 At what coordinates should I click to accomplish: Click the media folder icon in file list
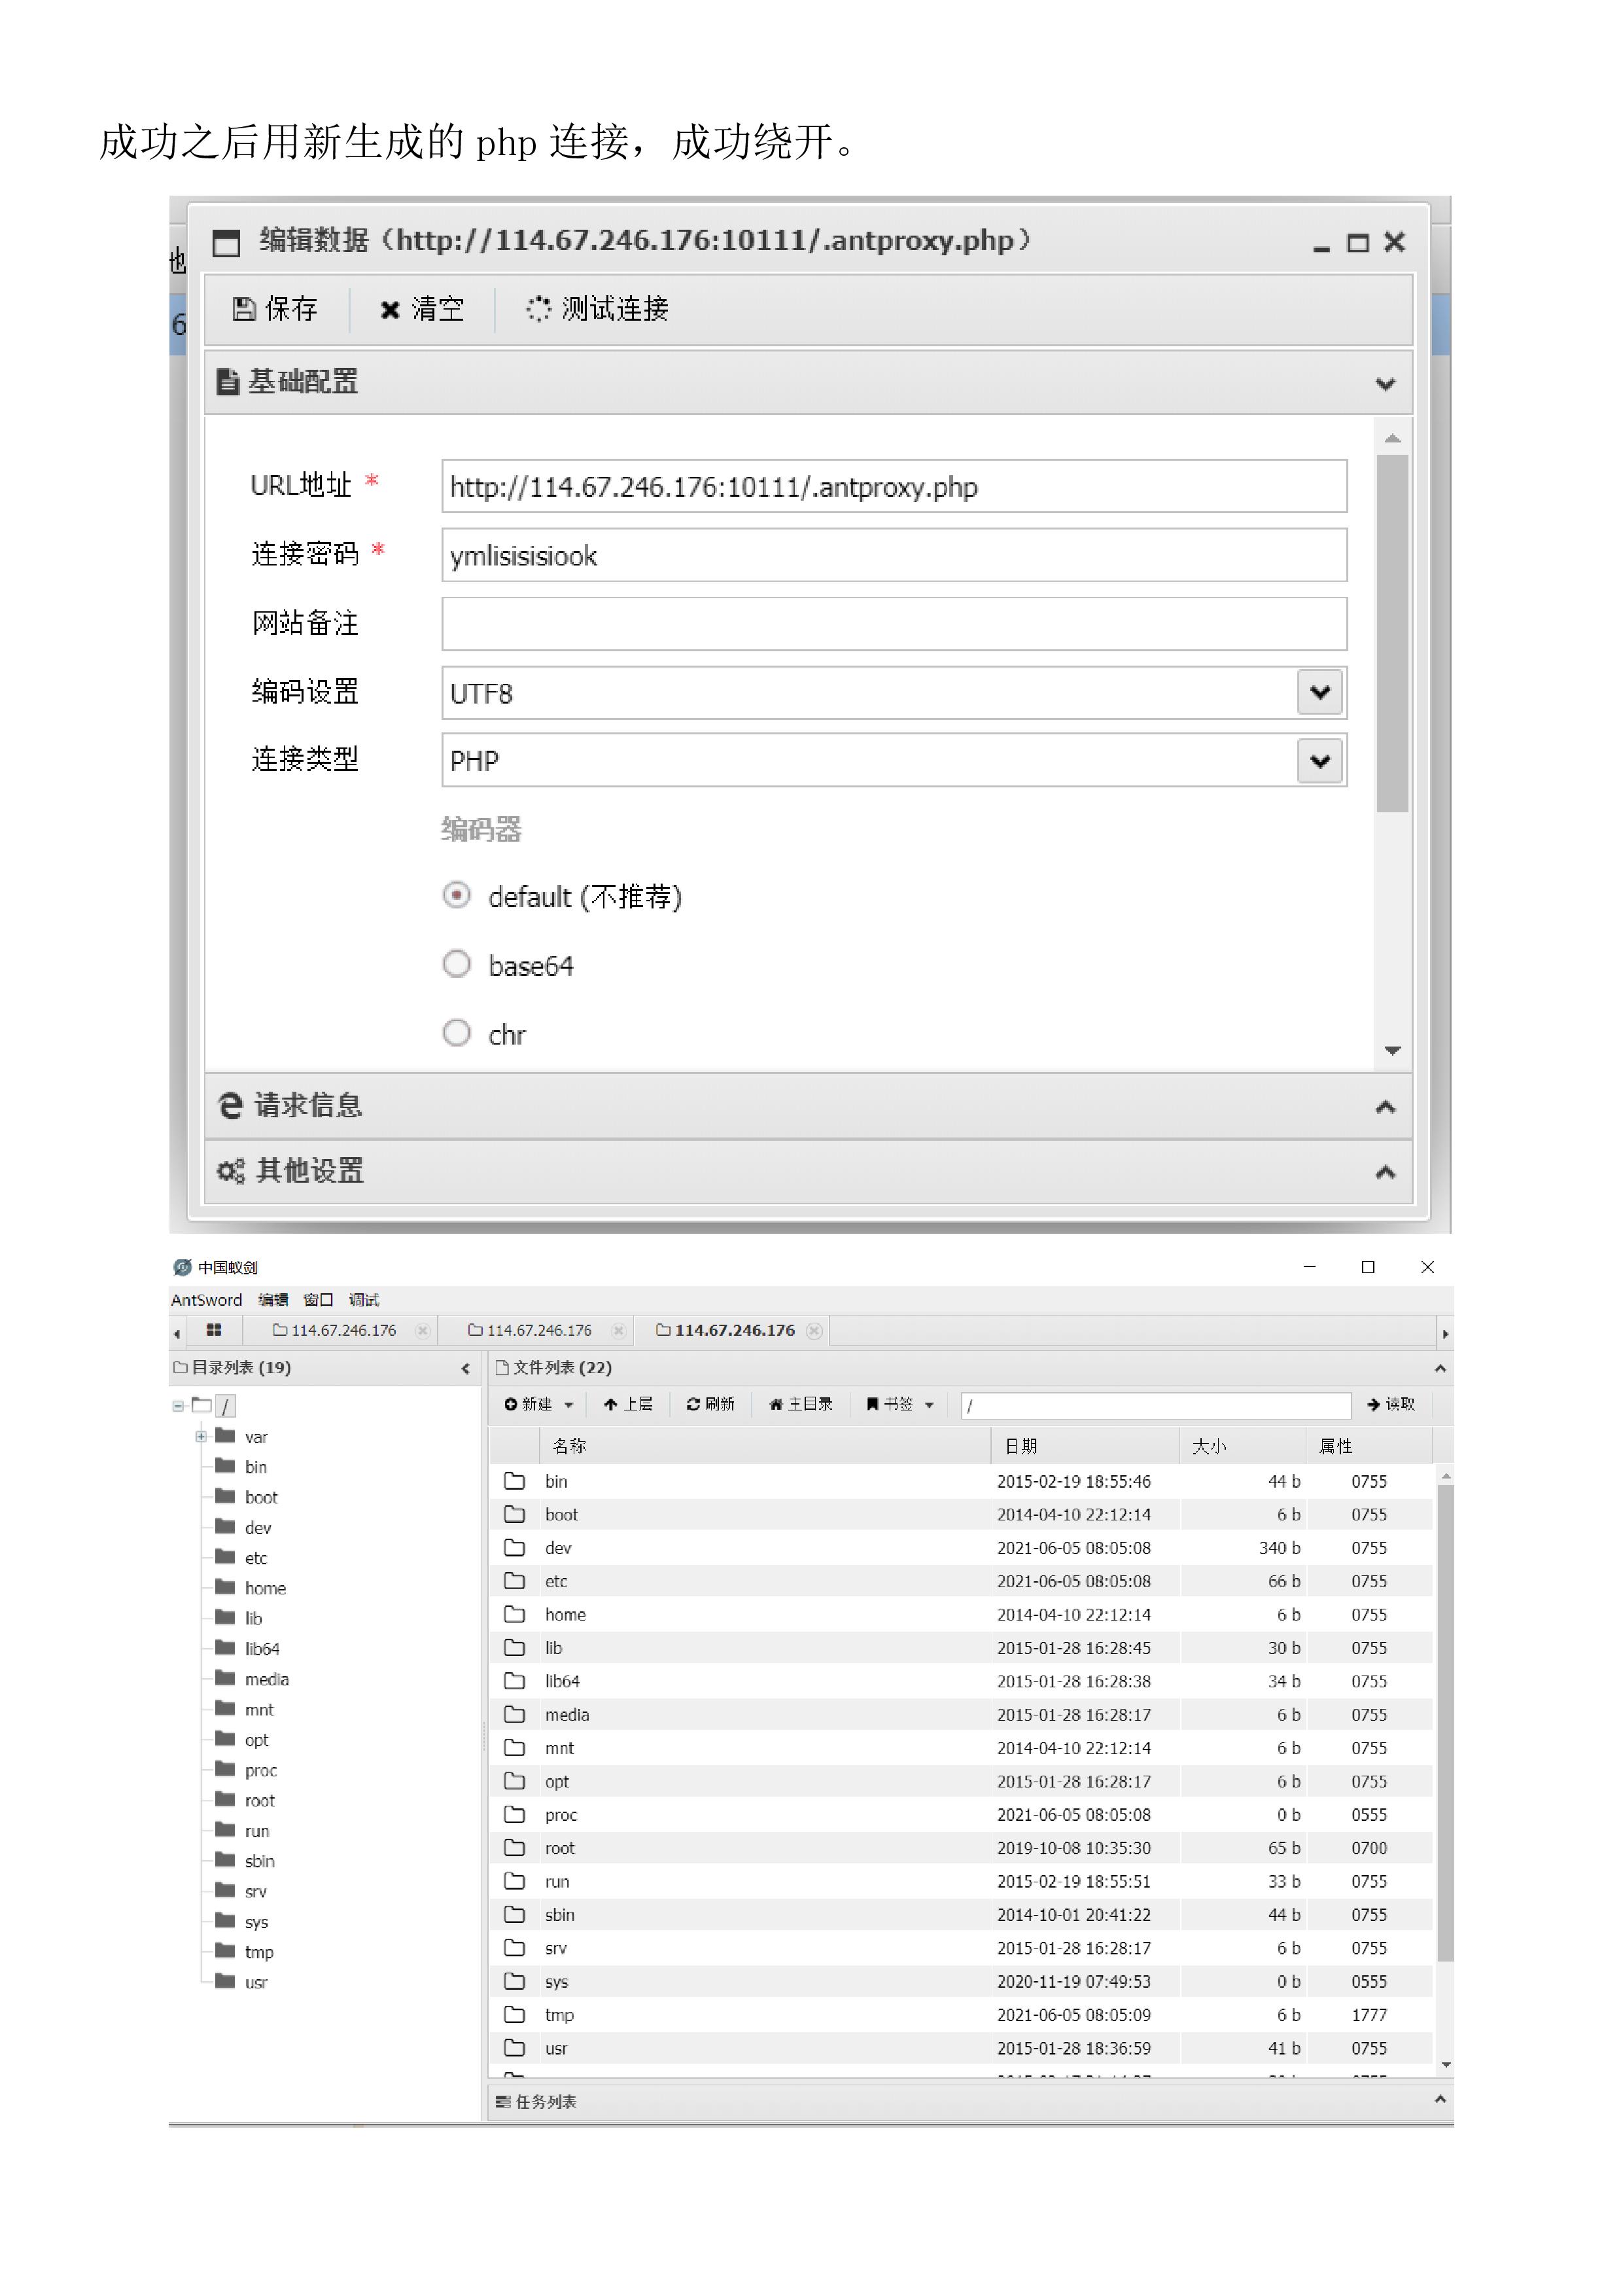(x=515, y=1714)
